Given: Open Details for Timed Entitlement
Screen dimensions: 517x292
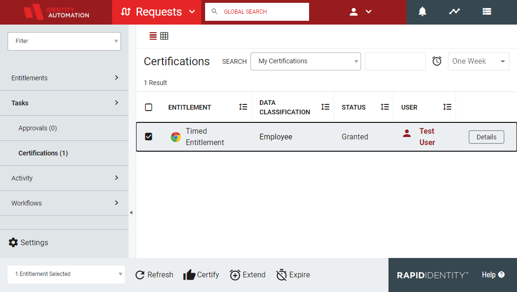Looking at the screenshot, I should tap(486, 137).
